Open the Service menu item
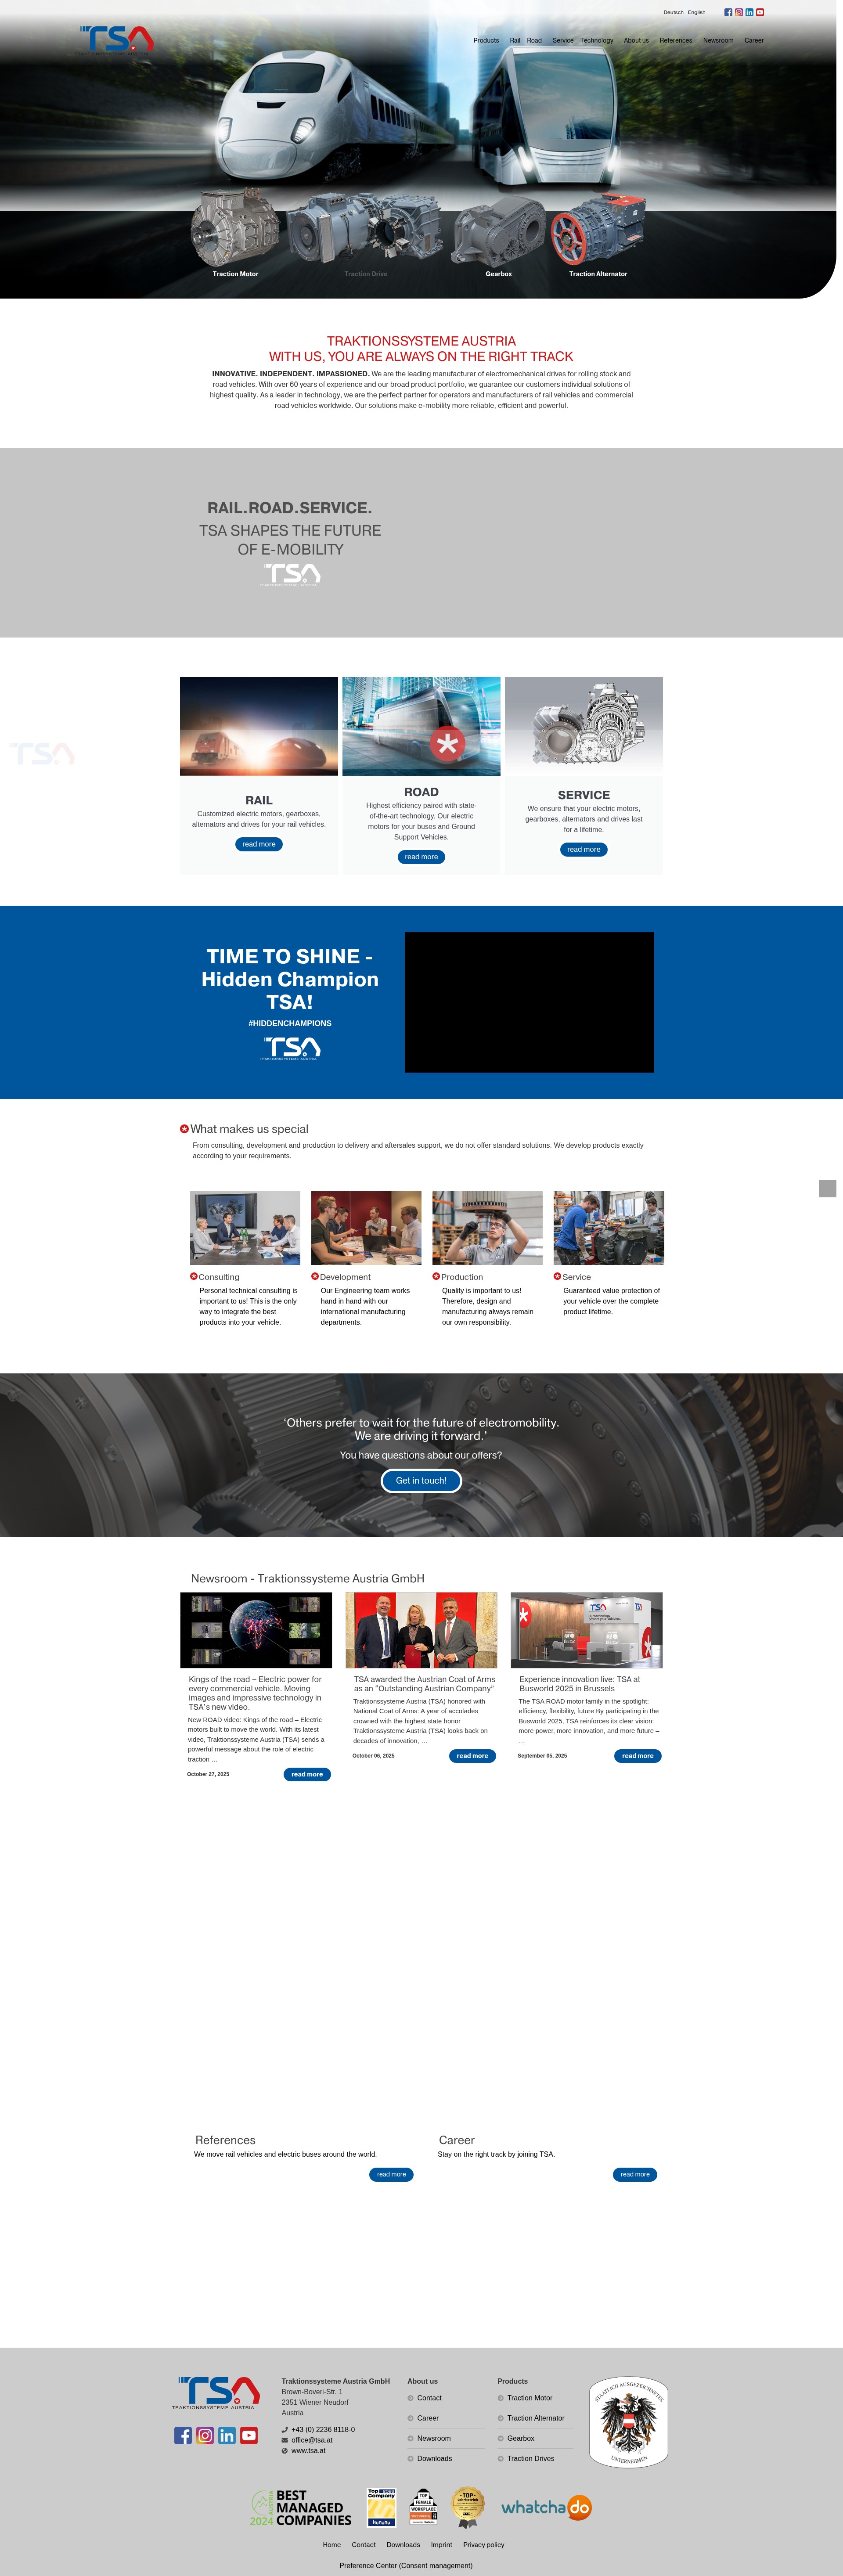This screenshot has width=843, height=2576. tap(563, 40)
